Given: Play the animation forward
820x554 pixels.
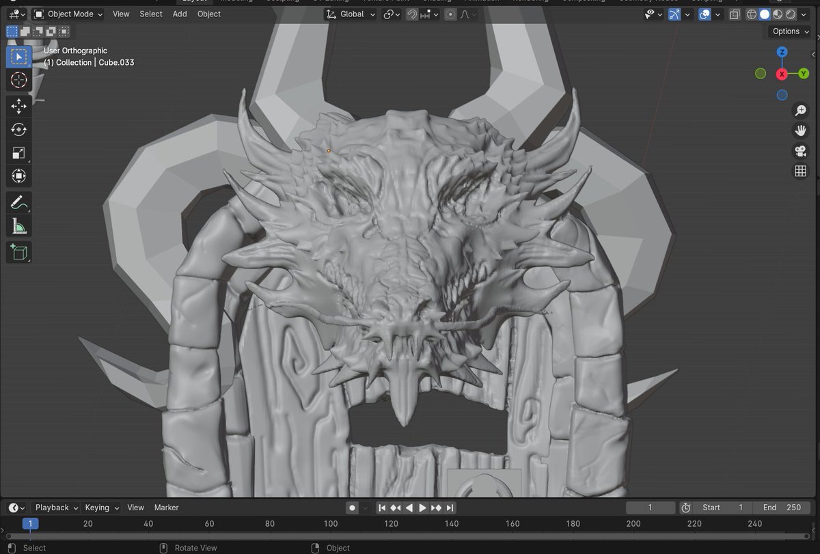Looking at the screenshot, I should pos(423,508).
